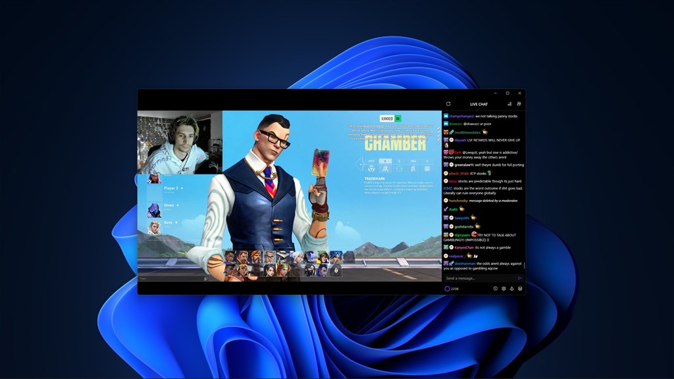Viewport: 674px width, 379px height.
Task: Click the chat scrollbar thumb
Action: tap(524, 266)
